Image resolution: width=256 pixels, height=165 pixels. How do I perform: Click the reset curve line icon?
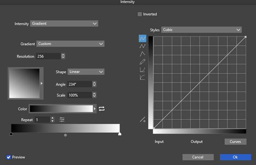click(143, 119)
